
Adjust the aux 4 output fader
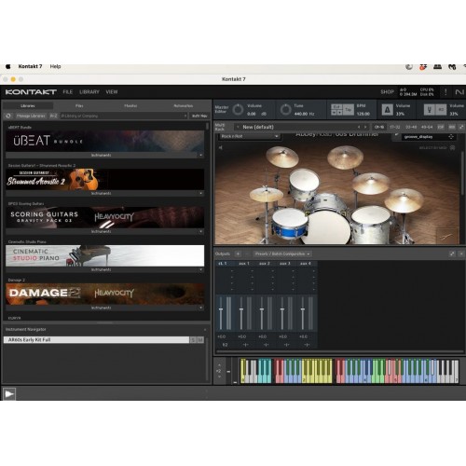point(303,310)
